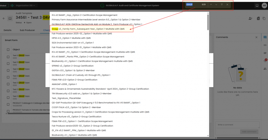Screen dimensions: 268x140
Task: Open the links icon in right sidebar
Action: [265, 45]
